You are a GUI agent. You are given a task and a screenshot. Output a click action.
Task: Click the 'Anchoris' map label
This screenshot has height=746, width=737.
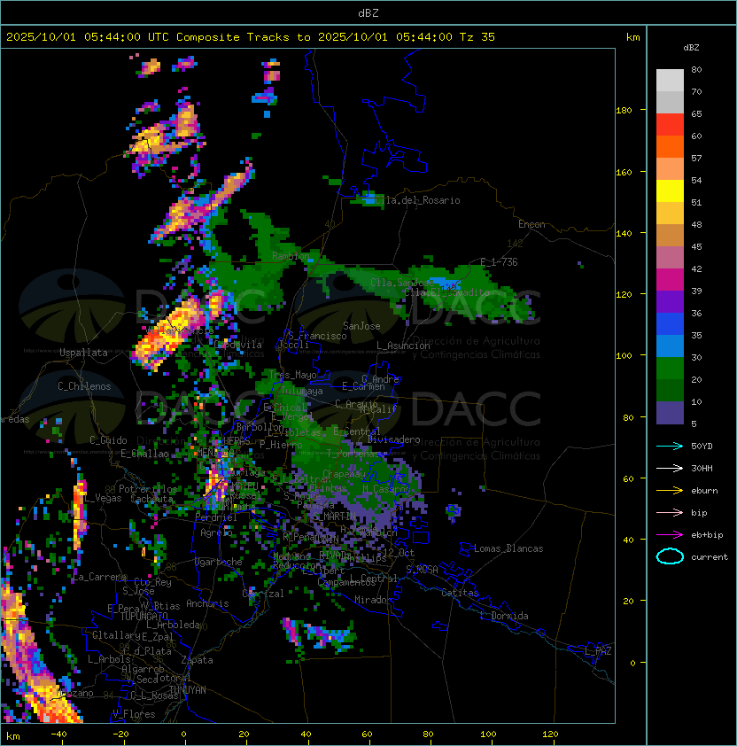coord(207,603)
